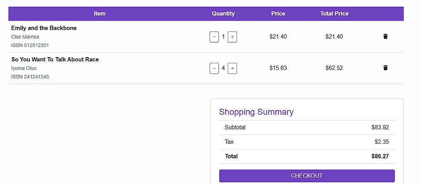
Task: Select the ISBN 241241245 text
Action: coord(30,77)
